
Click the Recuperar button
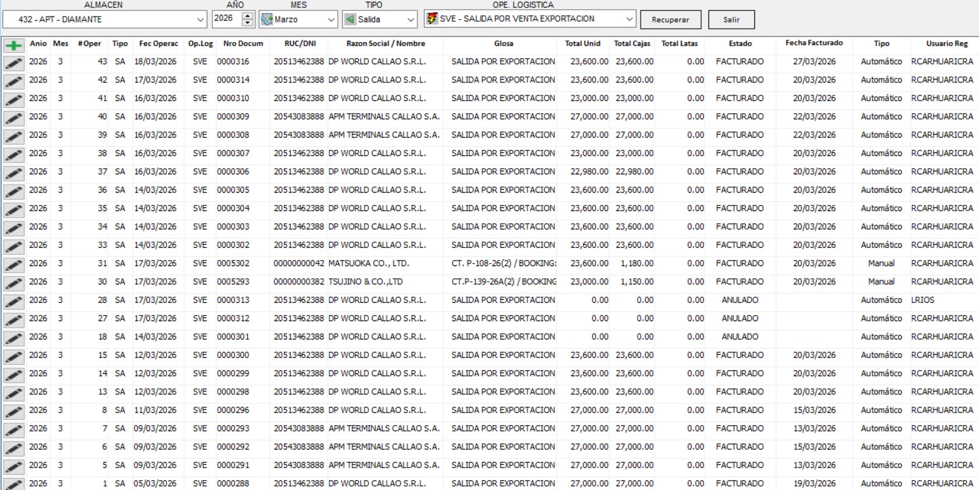tap(670, 20)
